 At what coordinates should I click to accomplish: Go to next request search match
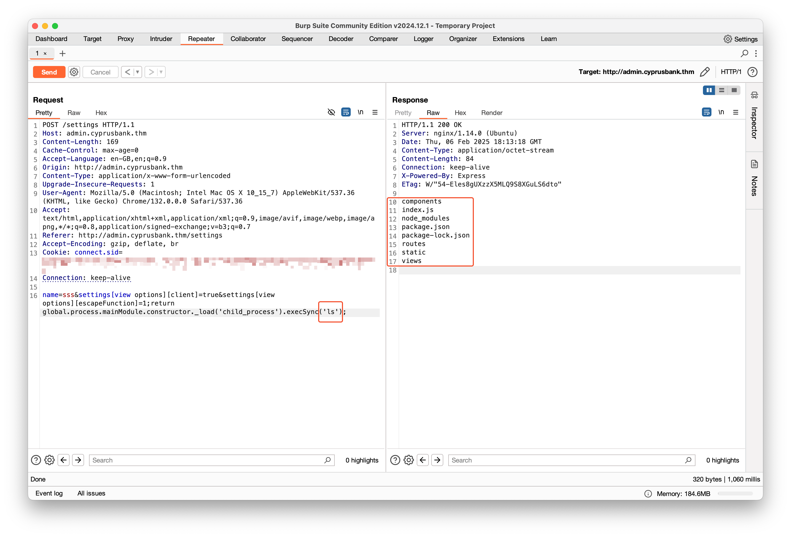coord(78,460)
